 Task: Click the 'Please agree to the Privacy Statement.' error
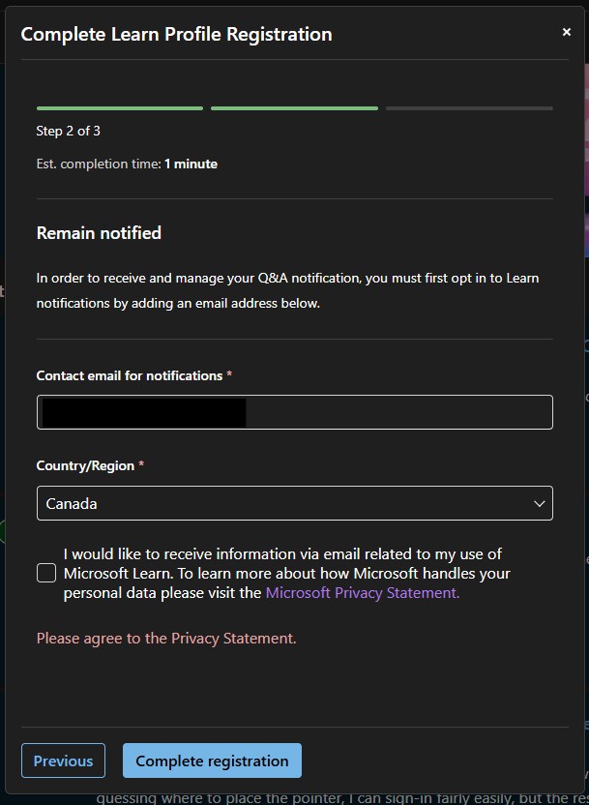coord(166,639)
